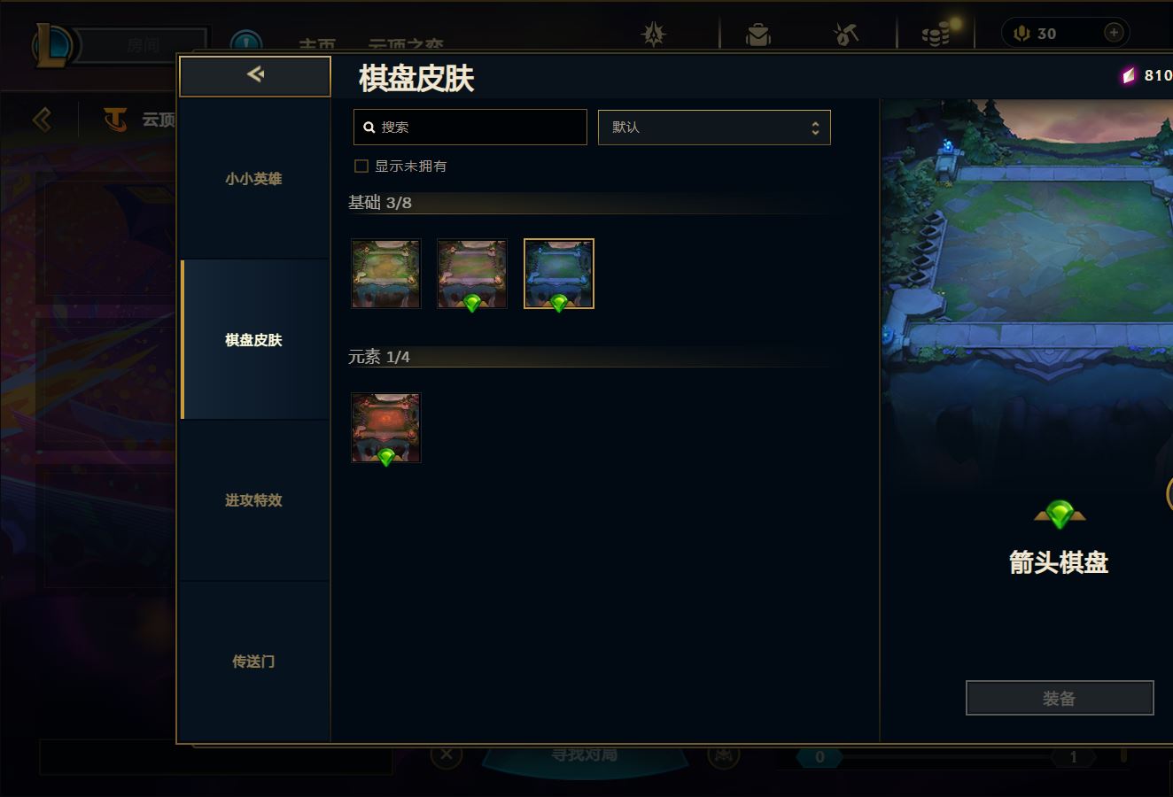Screen dimensions: 1173x797
Task: Open the 默认 sorting dropdown
Action: click(x=714, y=128)
